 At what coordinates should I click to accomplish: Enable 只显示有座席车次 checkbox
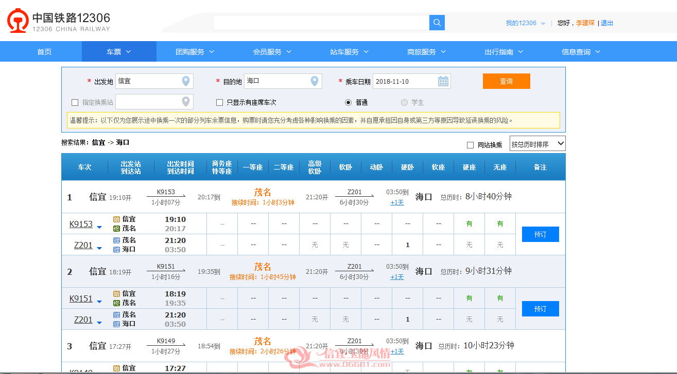[x=220, y=102]
